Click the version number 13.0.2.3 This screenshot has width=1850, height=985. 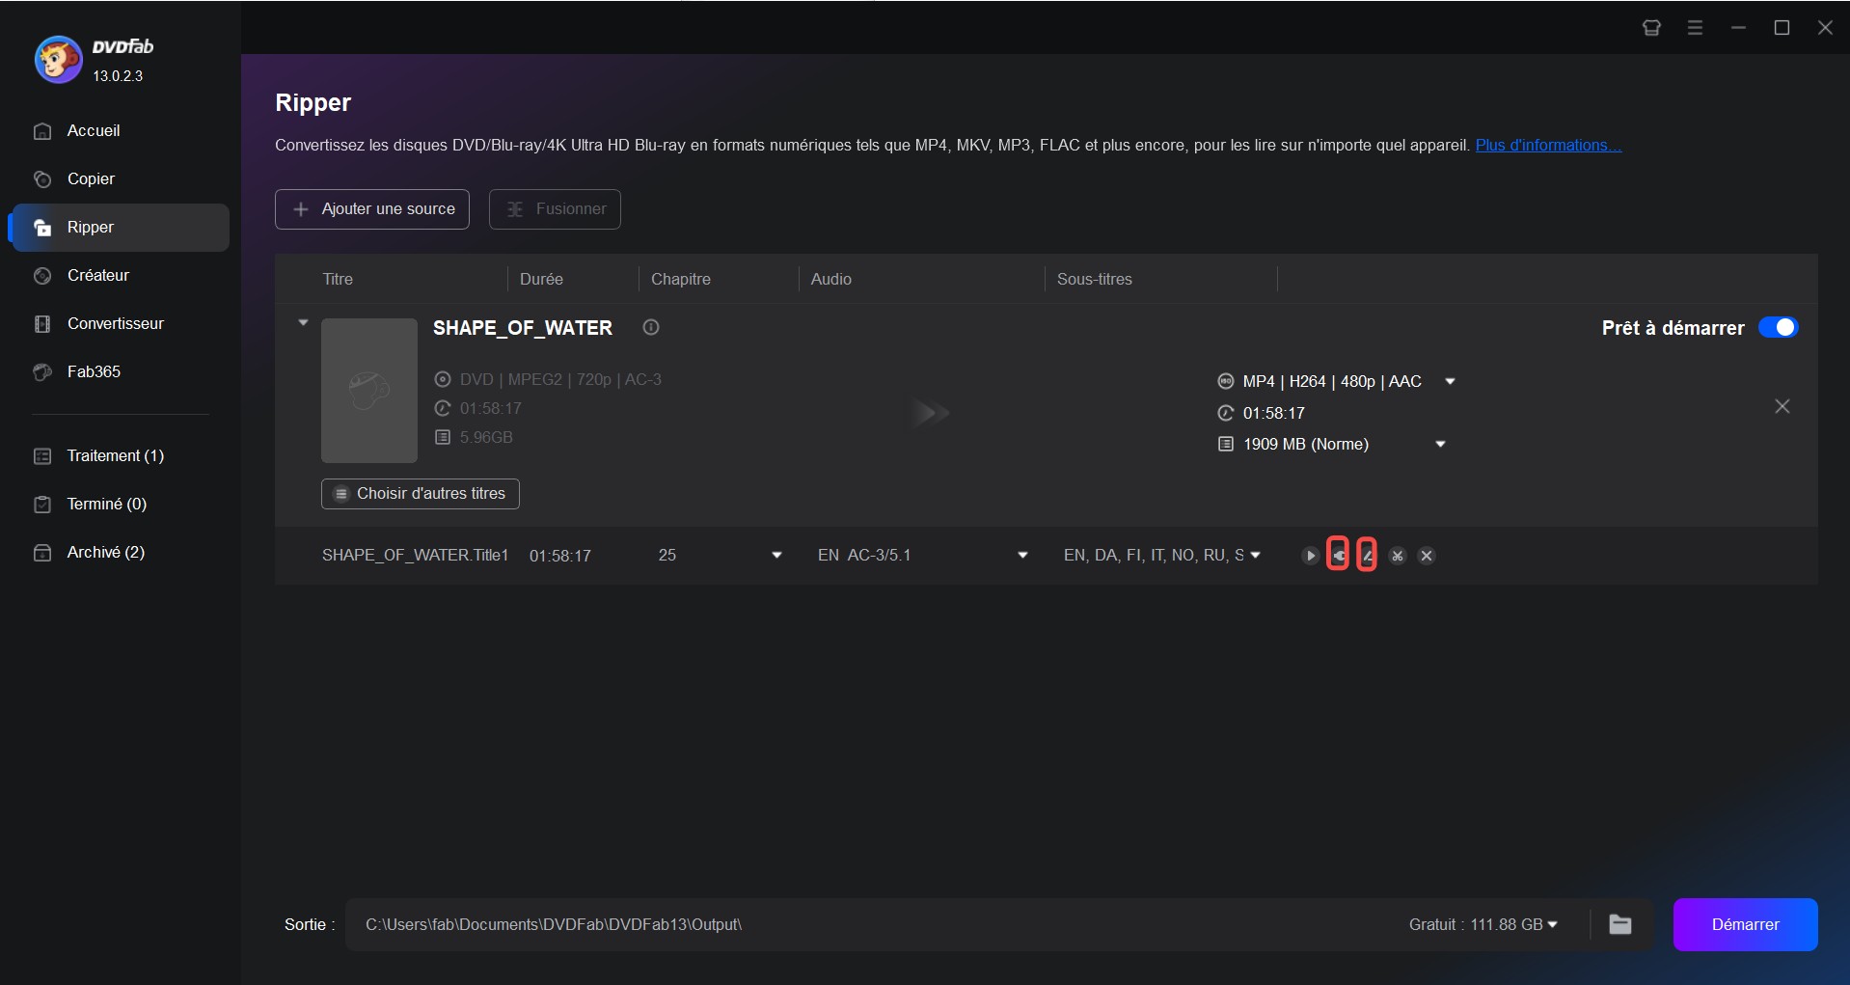point(118,75)
